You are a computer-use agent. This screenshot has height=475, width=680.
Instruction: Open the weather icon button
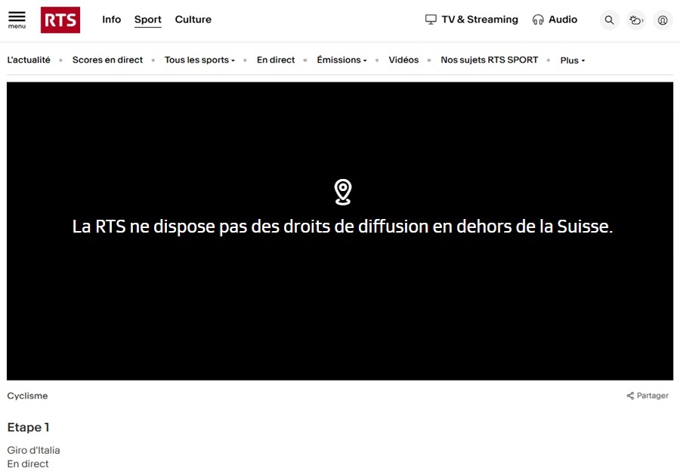click(x=636, y=20)
